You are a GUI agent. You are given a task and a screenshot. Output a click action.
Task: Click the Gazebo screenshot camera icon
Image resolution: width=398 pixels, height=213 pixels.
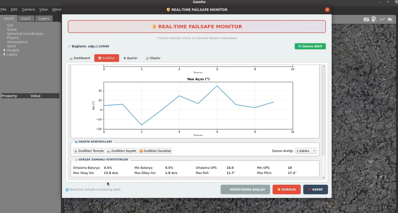tap(366, 19)
